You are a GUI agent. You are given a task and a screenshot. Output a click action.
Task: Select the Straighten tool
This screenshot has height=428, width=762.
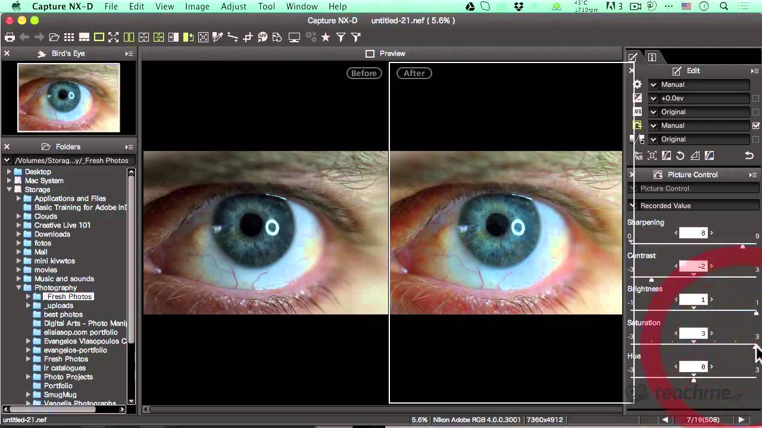point(233,37)
